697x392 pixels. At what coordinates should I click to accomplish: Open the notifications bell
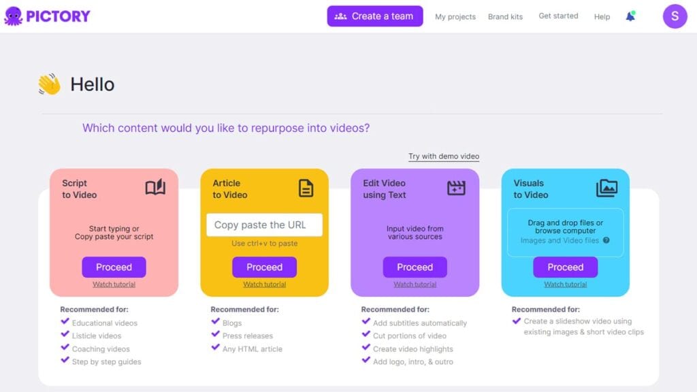[630, 16]
